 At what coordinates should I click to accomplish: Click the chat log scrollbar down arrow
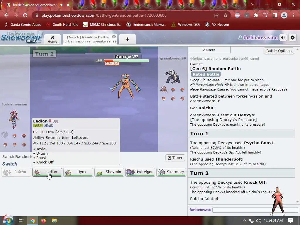tap(297, 202)
